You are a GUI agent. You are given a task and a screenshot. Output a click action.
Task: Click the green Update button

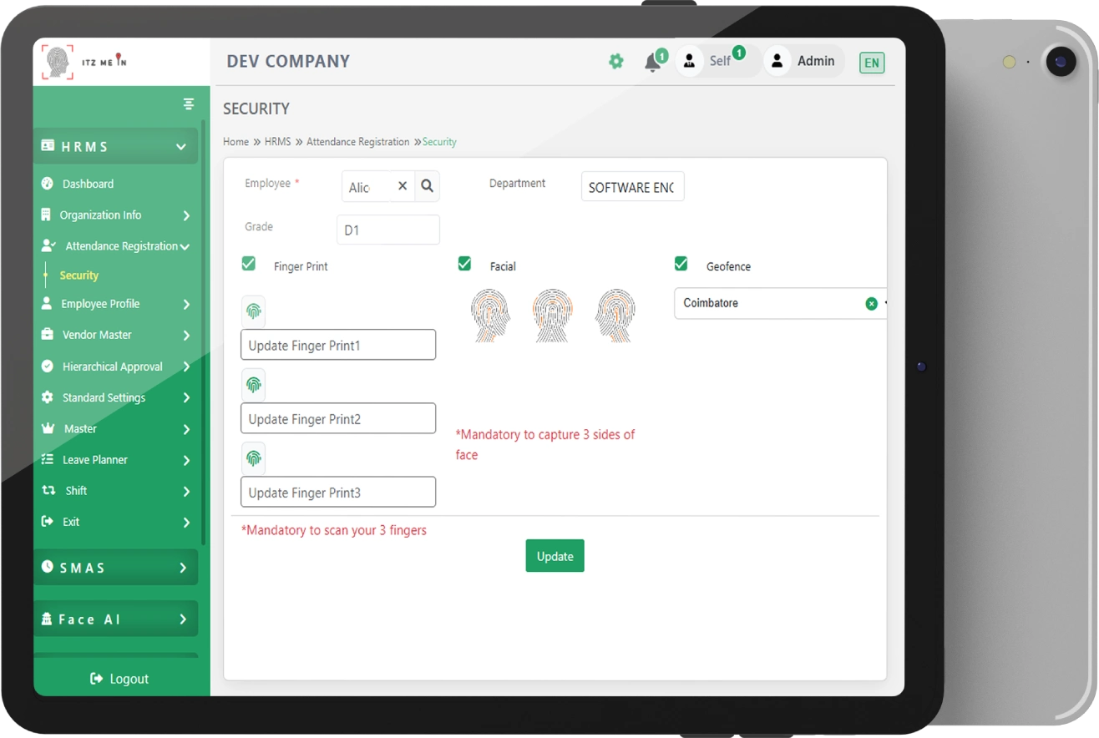pos(555,556)
